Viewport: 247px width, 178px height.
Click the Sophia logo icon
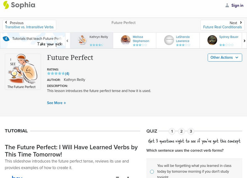click(6, 5)
